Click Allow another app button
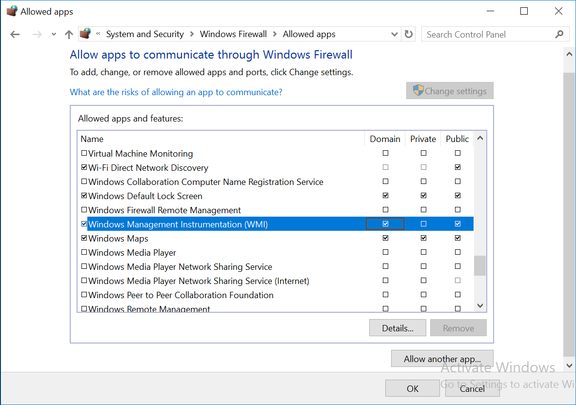This screenshot has width=576, height=405. pyautogui.click(x=442, y=359)
